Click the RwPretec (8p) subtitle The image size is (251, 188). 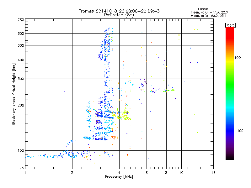[119, 15]
